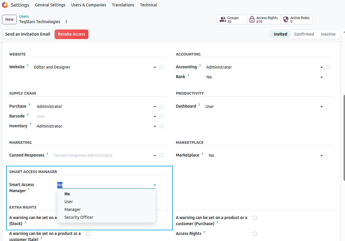Open the Groups stat button
Screen dimensions: 345x241
[x=232, y=20]
